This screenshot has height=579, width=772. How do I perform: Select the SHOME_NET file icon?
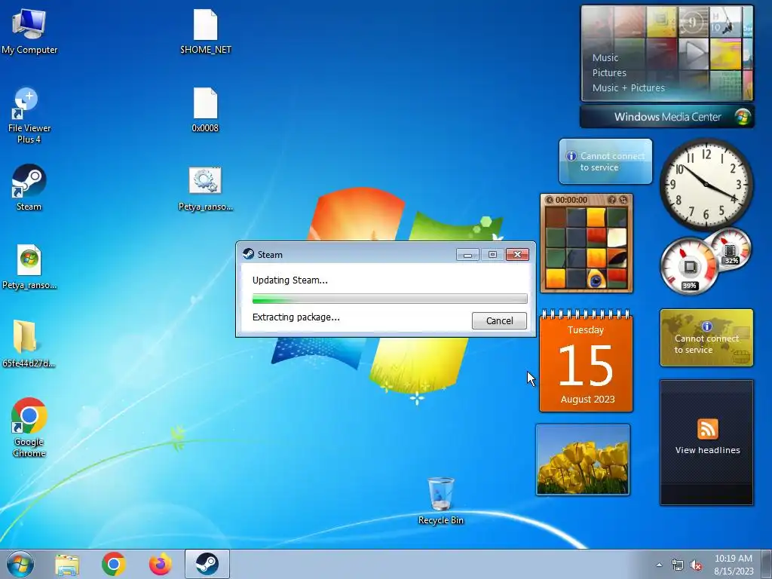(205, 32)
